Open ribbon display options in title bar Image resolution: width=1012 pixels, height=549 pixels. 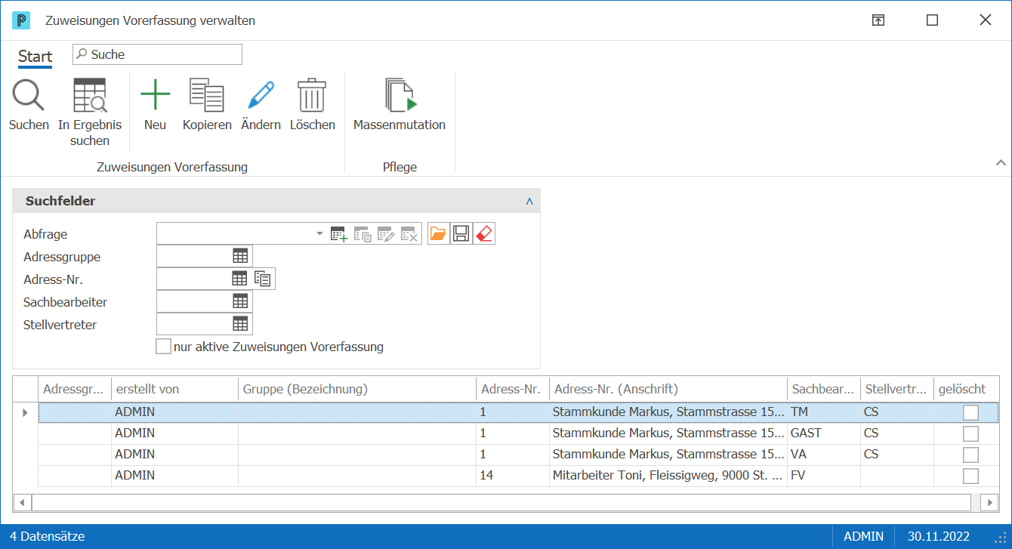click(878, 20)
